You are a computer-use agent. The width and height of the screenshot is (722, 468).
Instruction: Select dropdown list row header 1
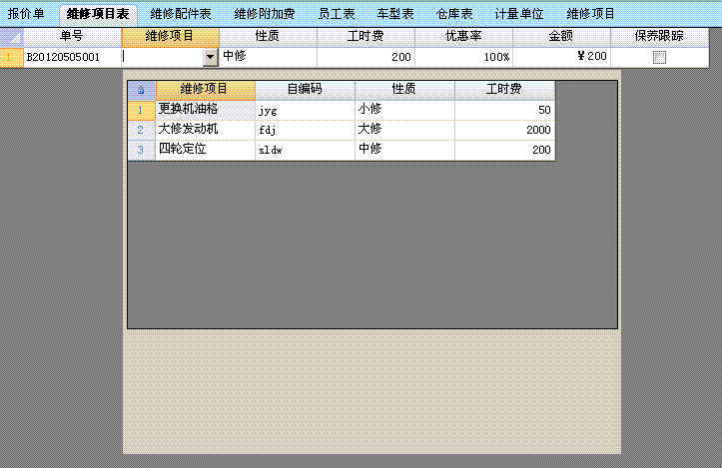[x=142, y=110]
